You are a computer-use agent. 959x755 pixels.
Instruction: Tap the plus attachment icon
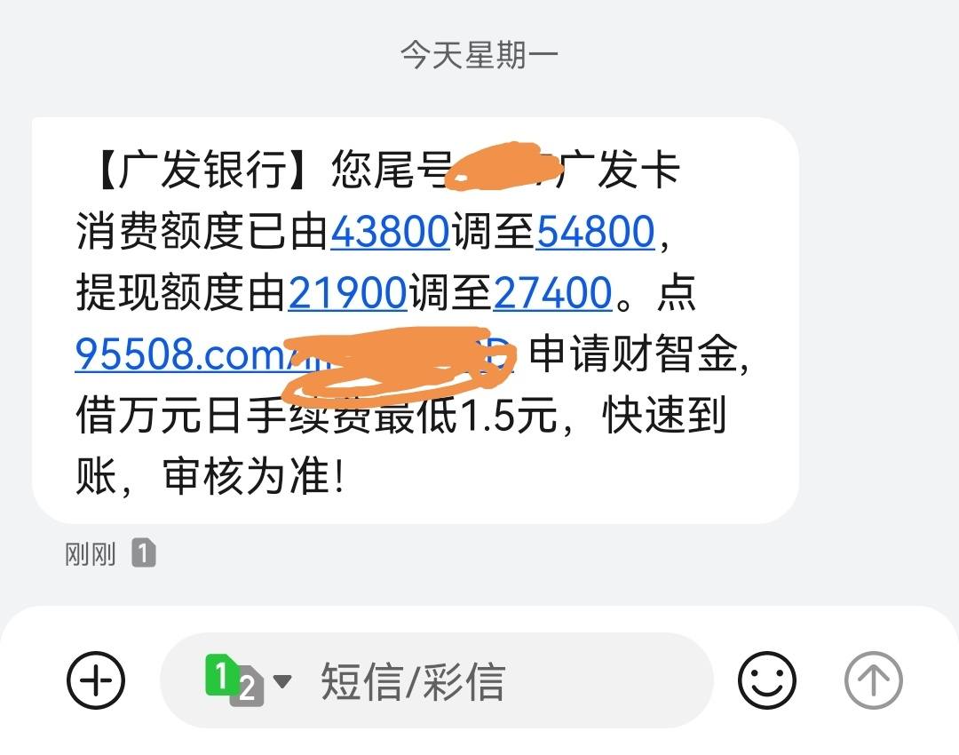(x=95, y=680)
